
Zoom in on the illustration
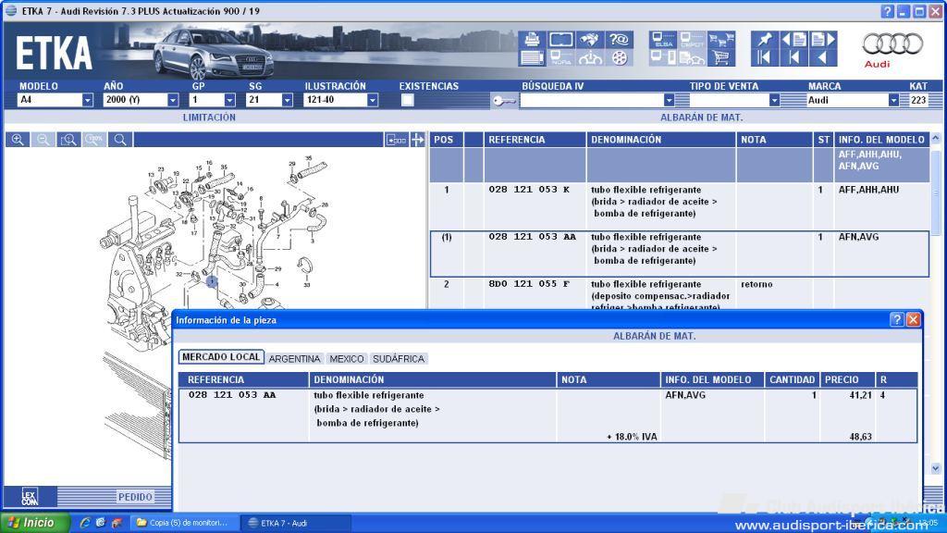(18, 140)
